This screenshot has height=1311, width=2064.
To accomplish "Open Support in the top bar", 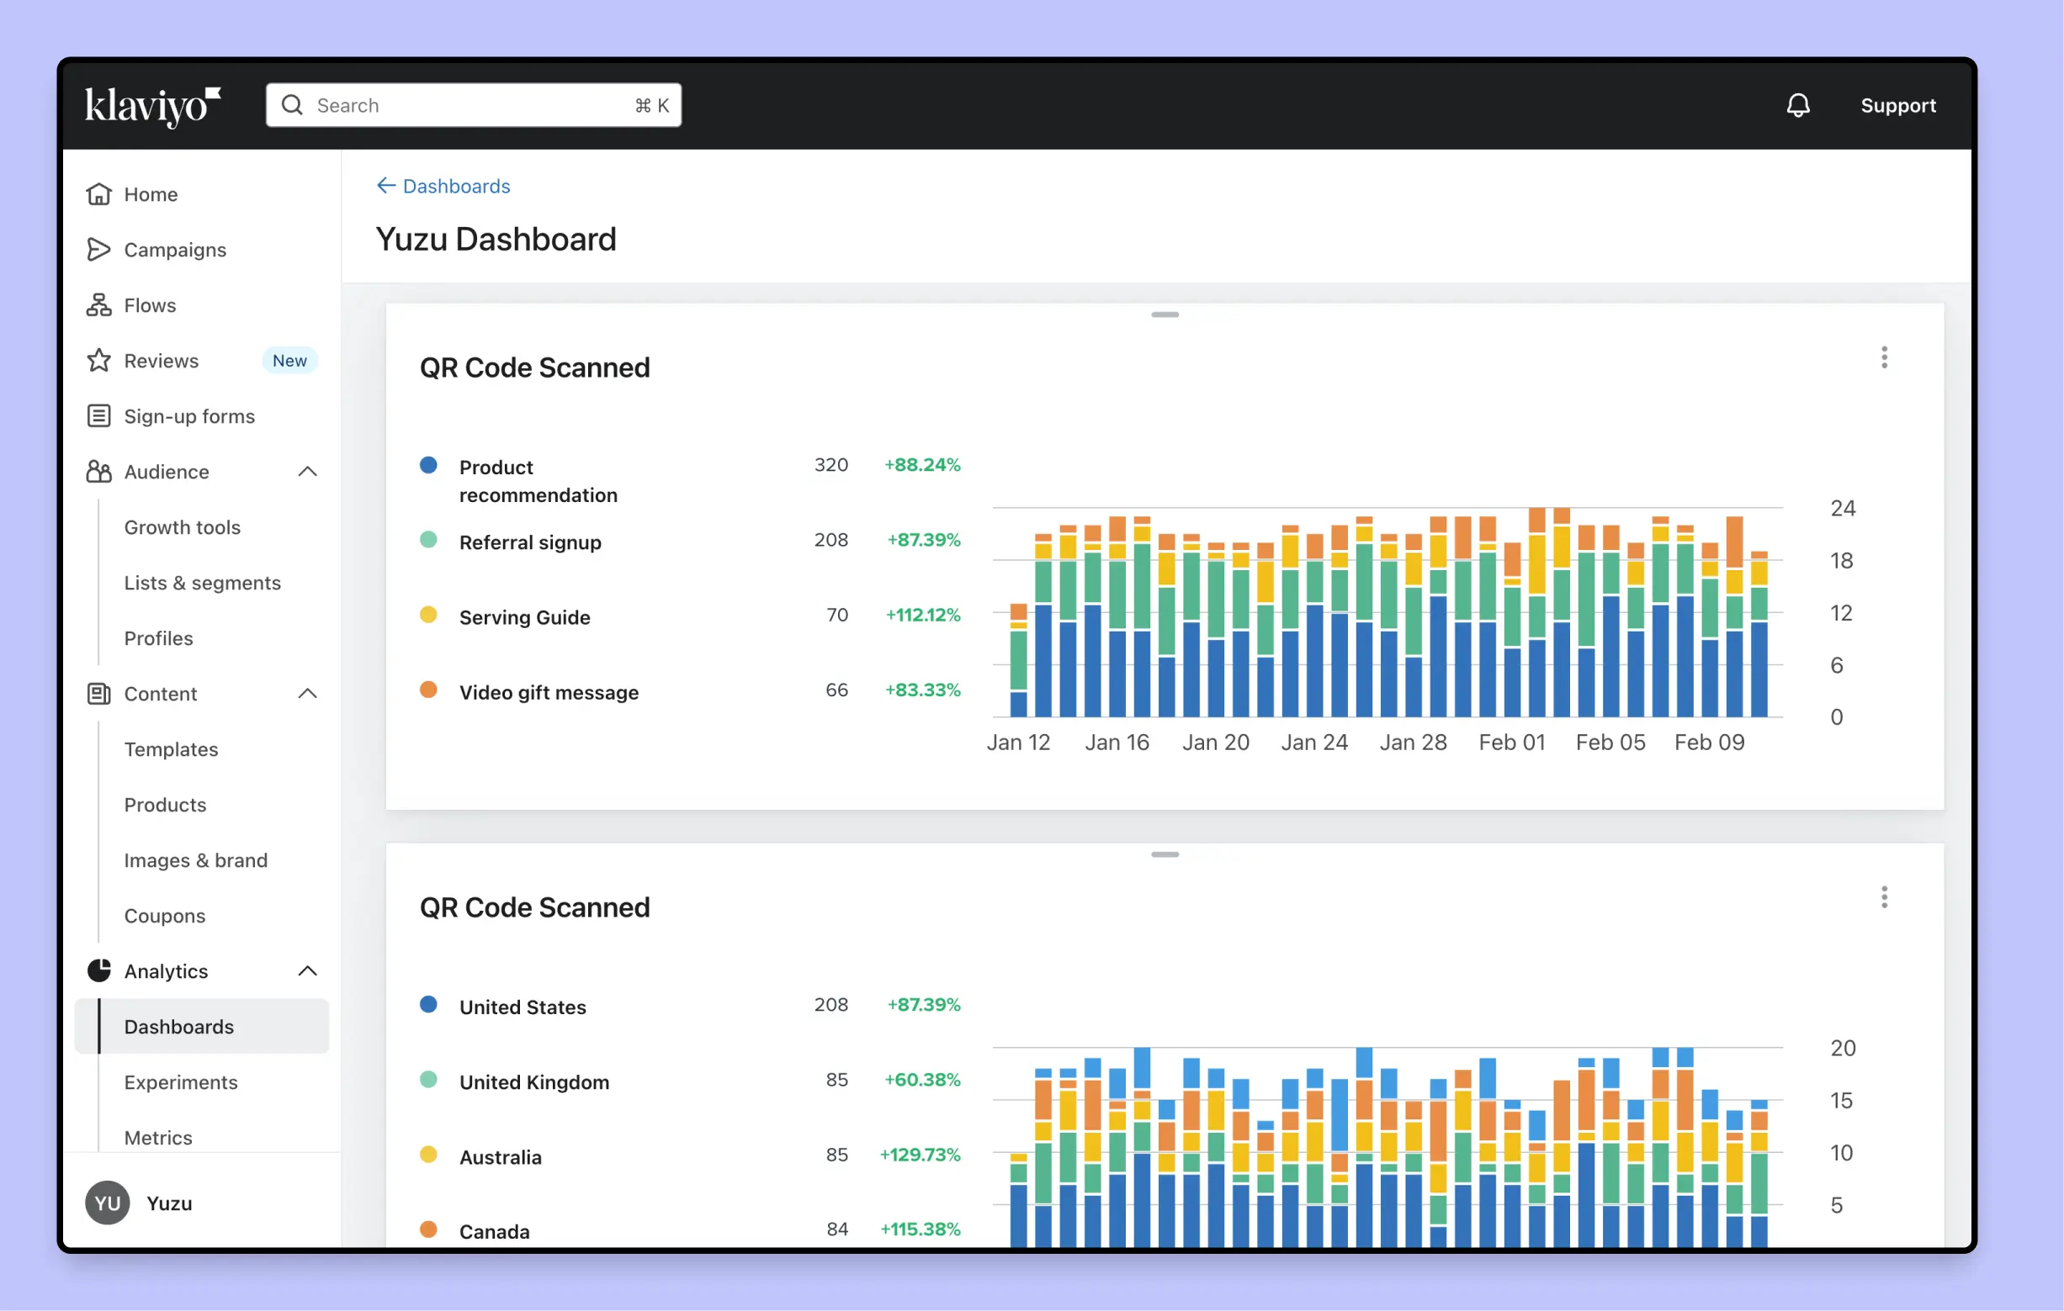I will 1897,104.
